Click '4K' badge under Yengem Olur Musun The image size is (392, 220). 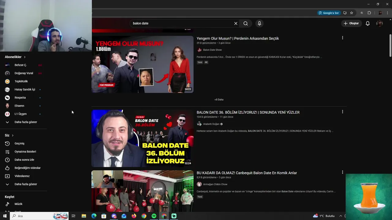(206, 62)
